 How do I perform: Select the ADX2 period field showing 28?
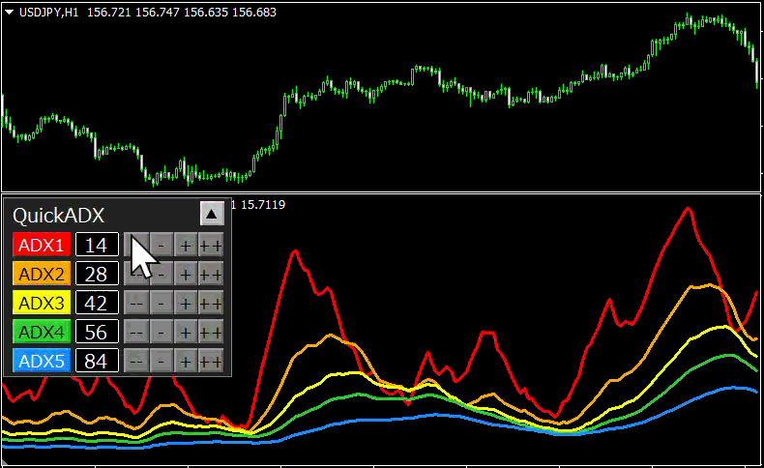pyautogui.click(x=97, y=274)
